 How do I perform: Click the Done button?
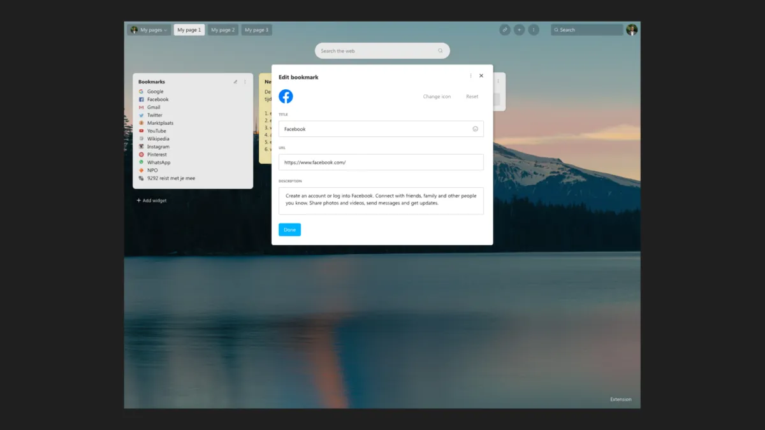(x=289, y=230)
